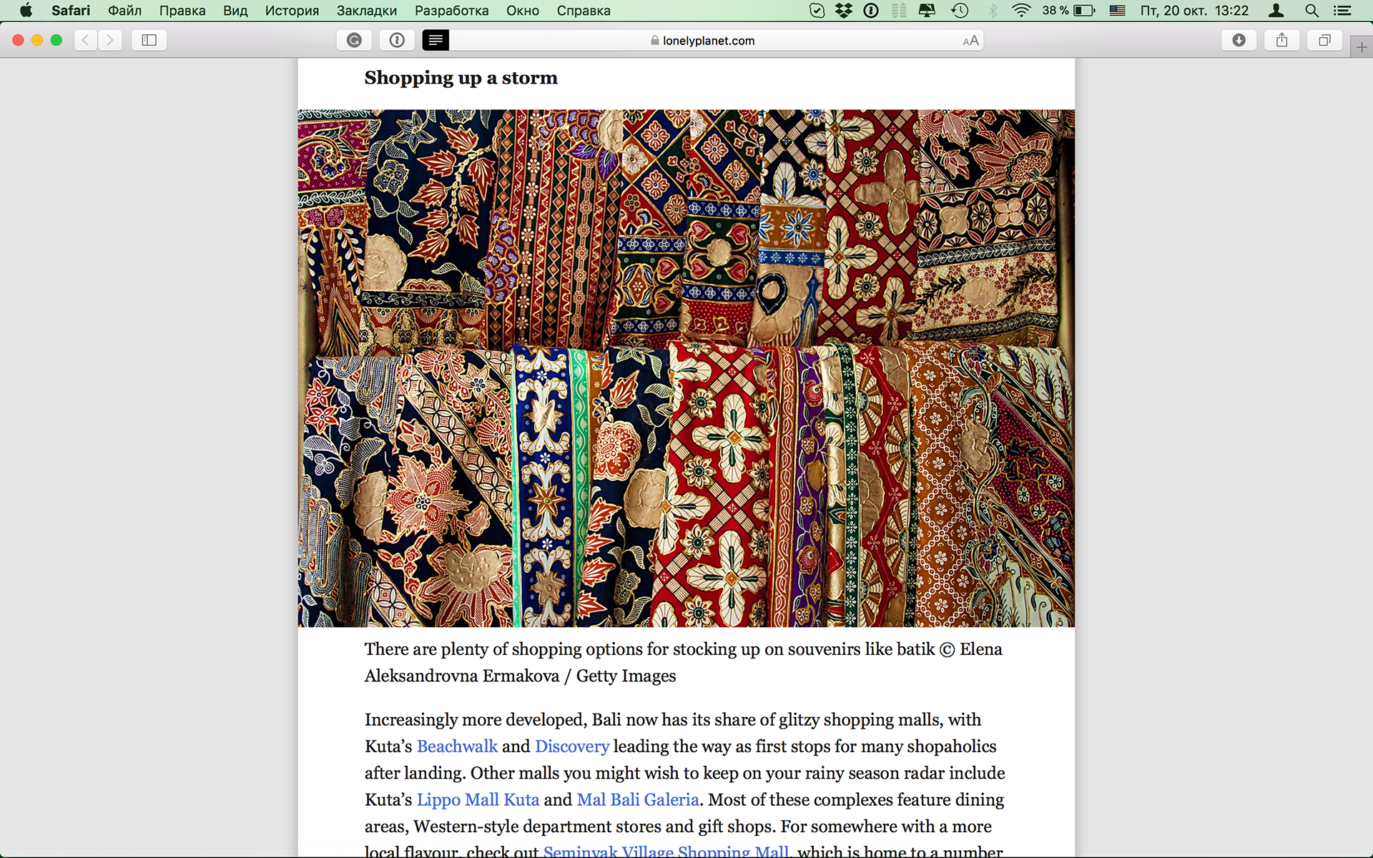Click the Dropbox menu bar icon
This screenshot has height=858, width=1373.
point(844,11)
